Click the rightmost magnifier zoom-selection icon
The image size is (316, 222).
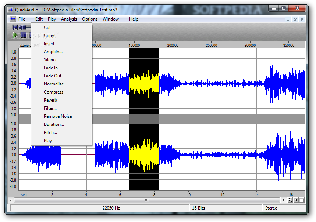[302, 200]
